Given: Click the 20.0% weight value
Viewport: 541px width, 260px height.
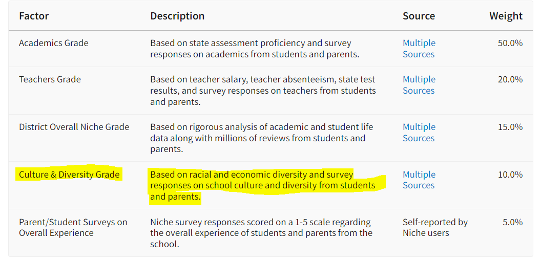Looking at the screenshot, I should click(510, 79).
